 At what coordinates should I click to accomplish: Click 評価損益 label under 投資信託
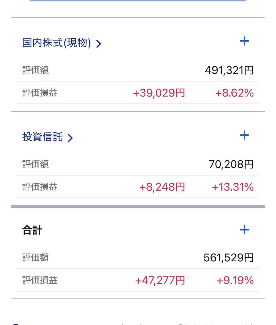[40, 187]
